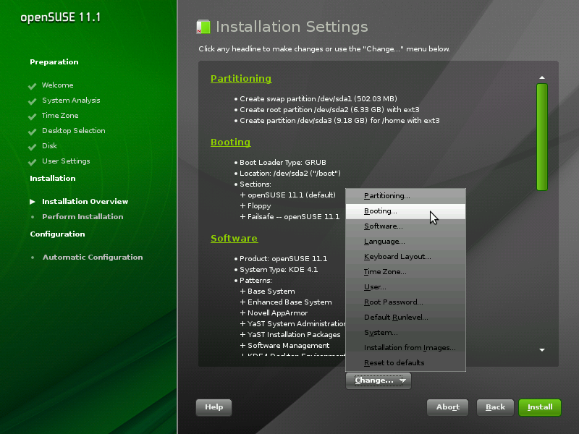Image resolution: width=579 pixels, height=434 pixels.
Task: Click 'Automatic Configuration' sidebar step
Action: (x=93, y=258)
